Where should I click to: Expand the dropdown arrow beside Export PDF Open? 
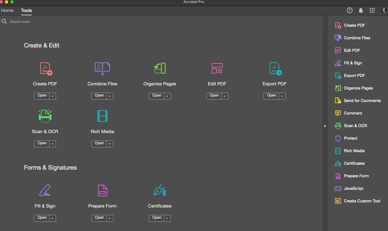[282, 96]
